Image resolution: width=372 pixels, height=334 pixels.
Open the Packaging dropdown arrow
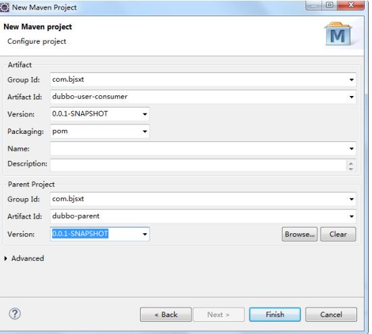tap(145, 131)
